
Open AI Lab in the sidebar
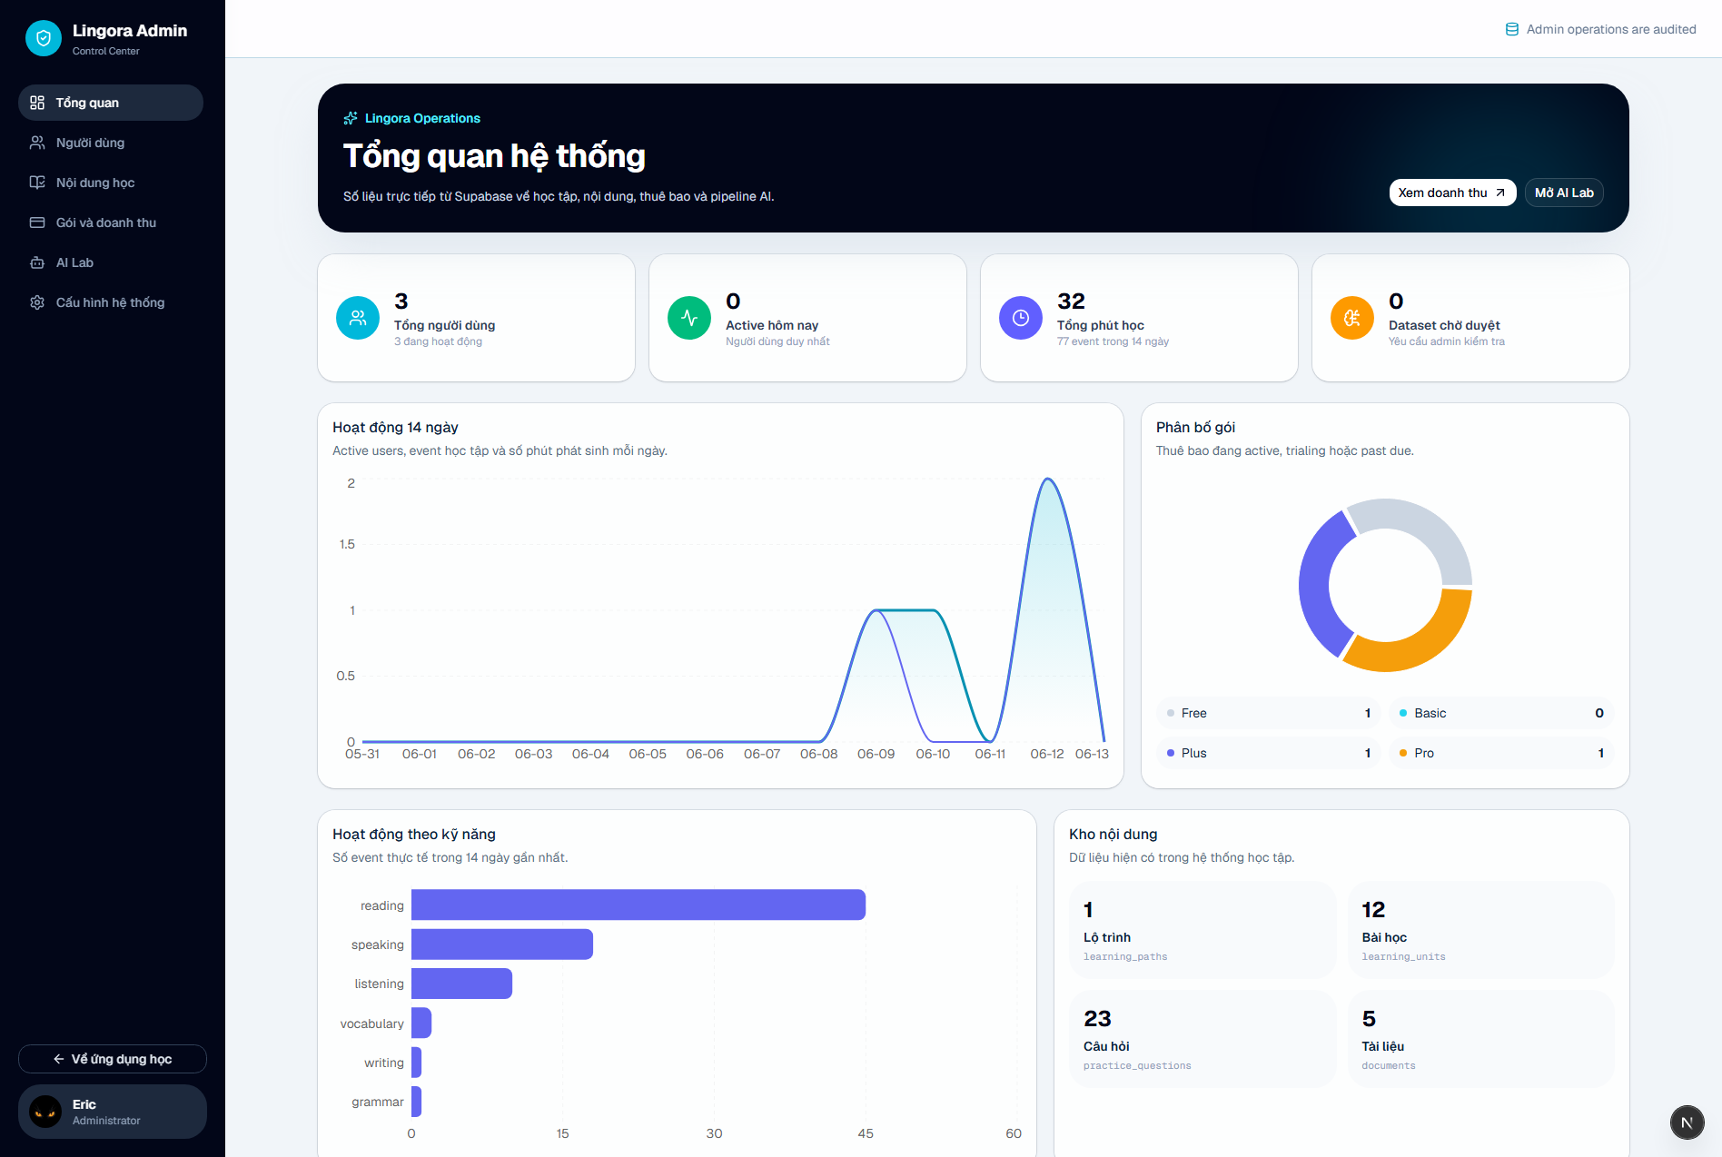(111, 262)
